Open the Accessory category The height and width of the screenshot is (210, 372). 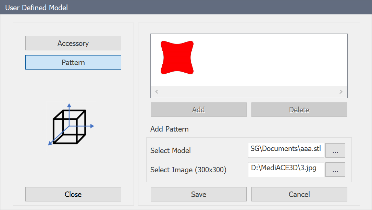73,43
